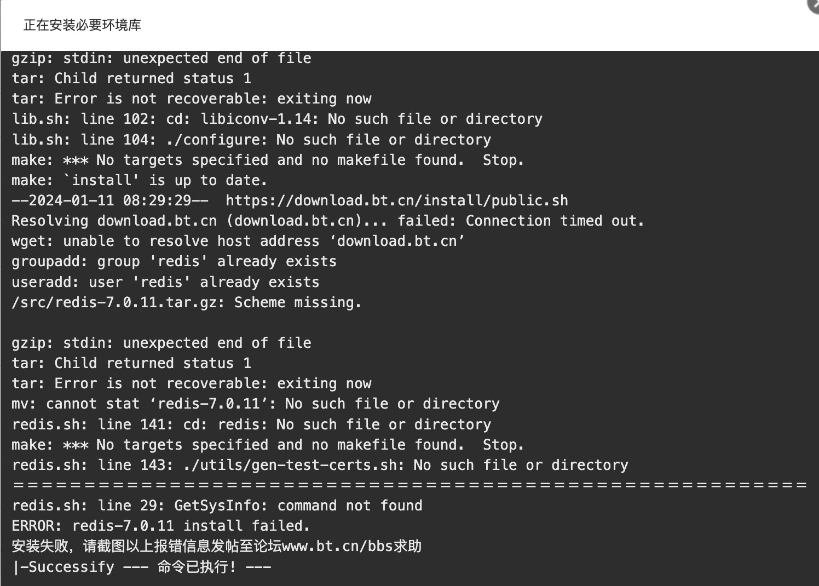The image size is (819, 586).
Task: Click the wget unable to resolve host line
Action: coord(238,242)
